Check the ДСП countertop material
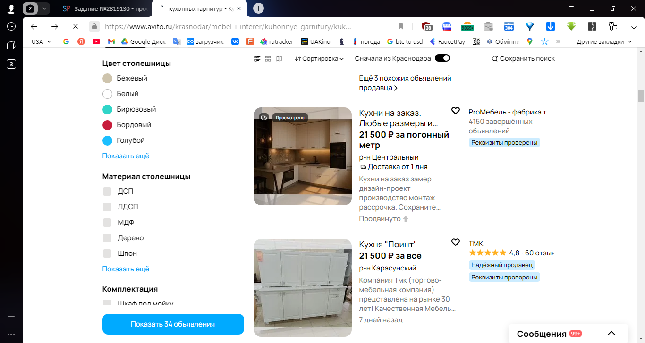The width and height of the screenshot is (645, 343). click(x=107, y=191)
